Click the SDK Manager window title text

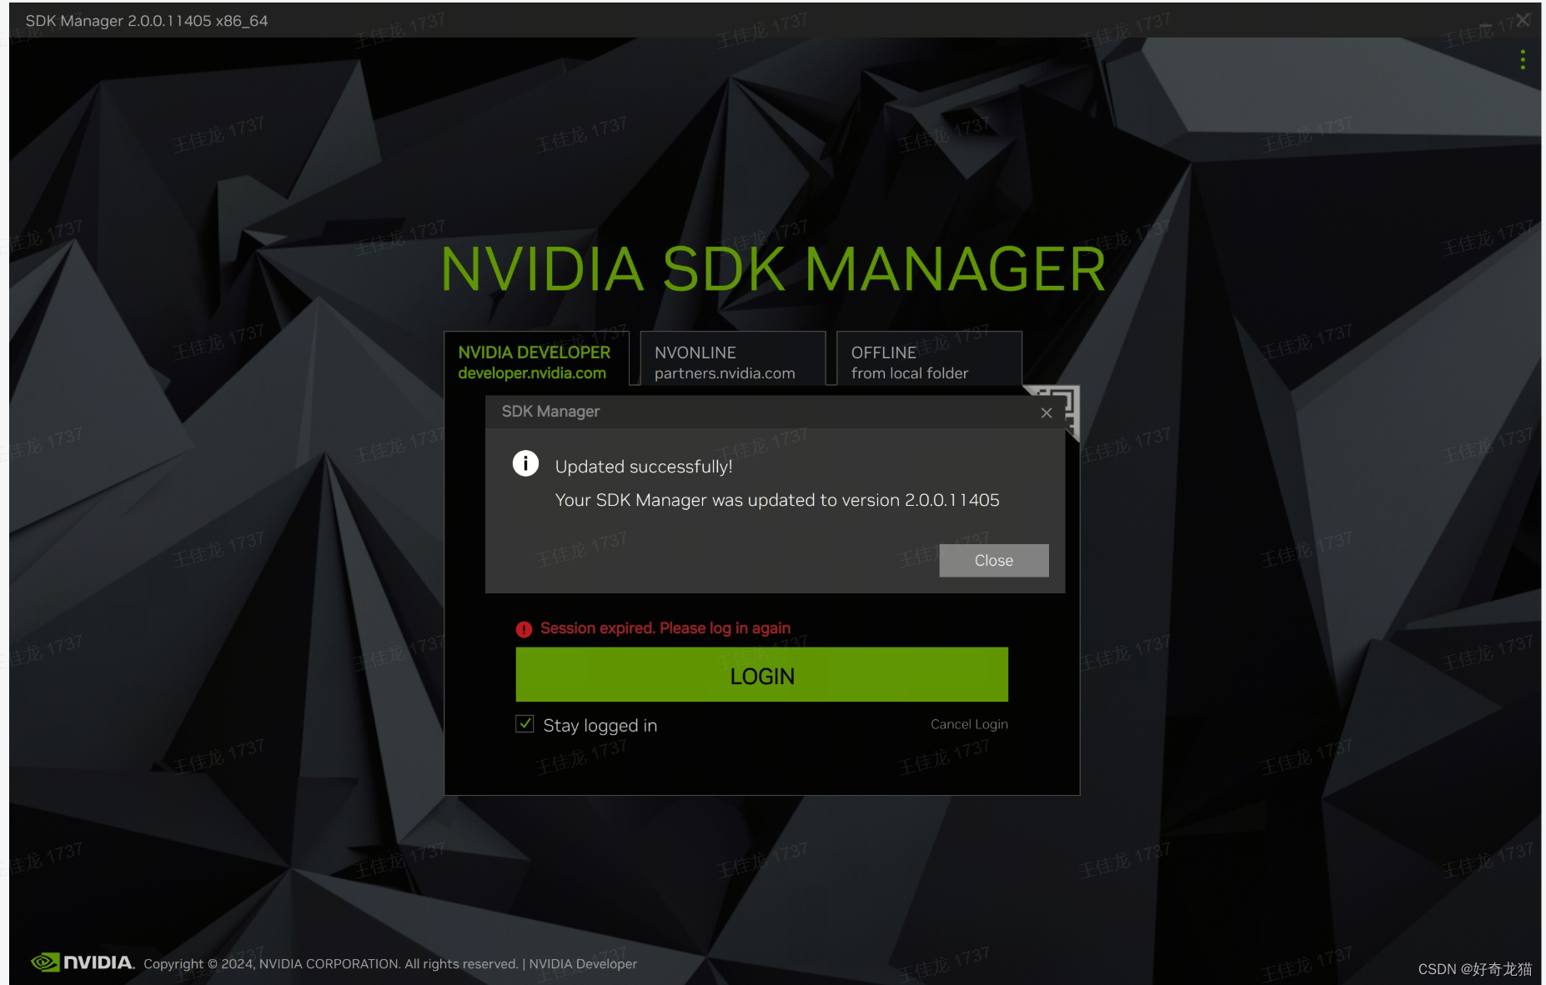pyautogui.click(x=147, y=21)
